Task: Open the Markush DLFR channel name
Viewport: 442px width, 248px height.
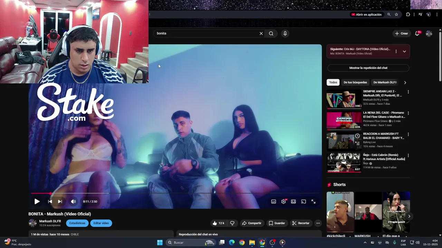Action: tap(50, 221)
